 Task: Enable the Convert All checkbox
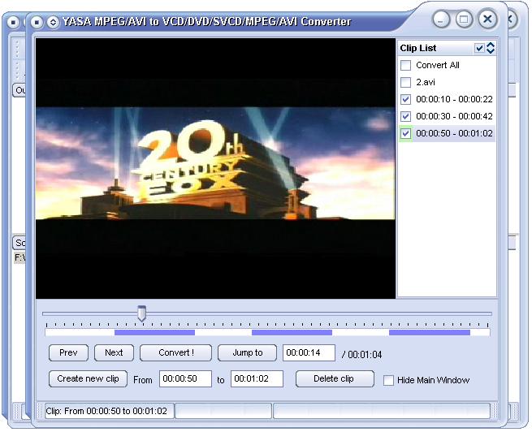pyautogui.click(x=406, y=65)
